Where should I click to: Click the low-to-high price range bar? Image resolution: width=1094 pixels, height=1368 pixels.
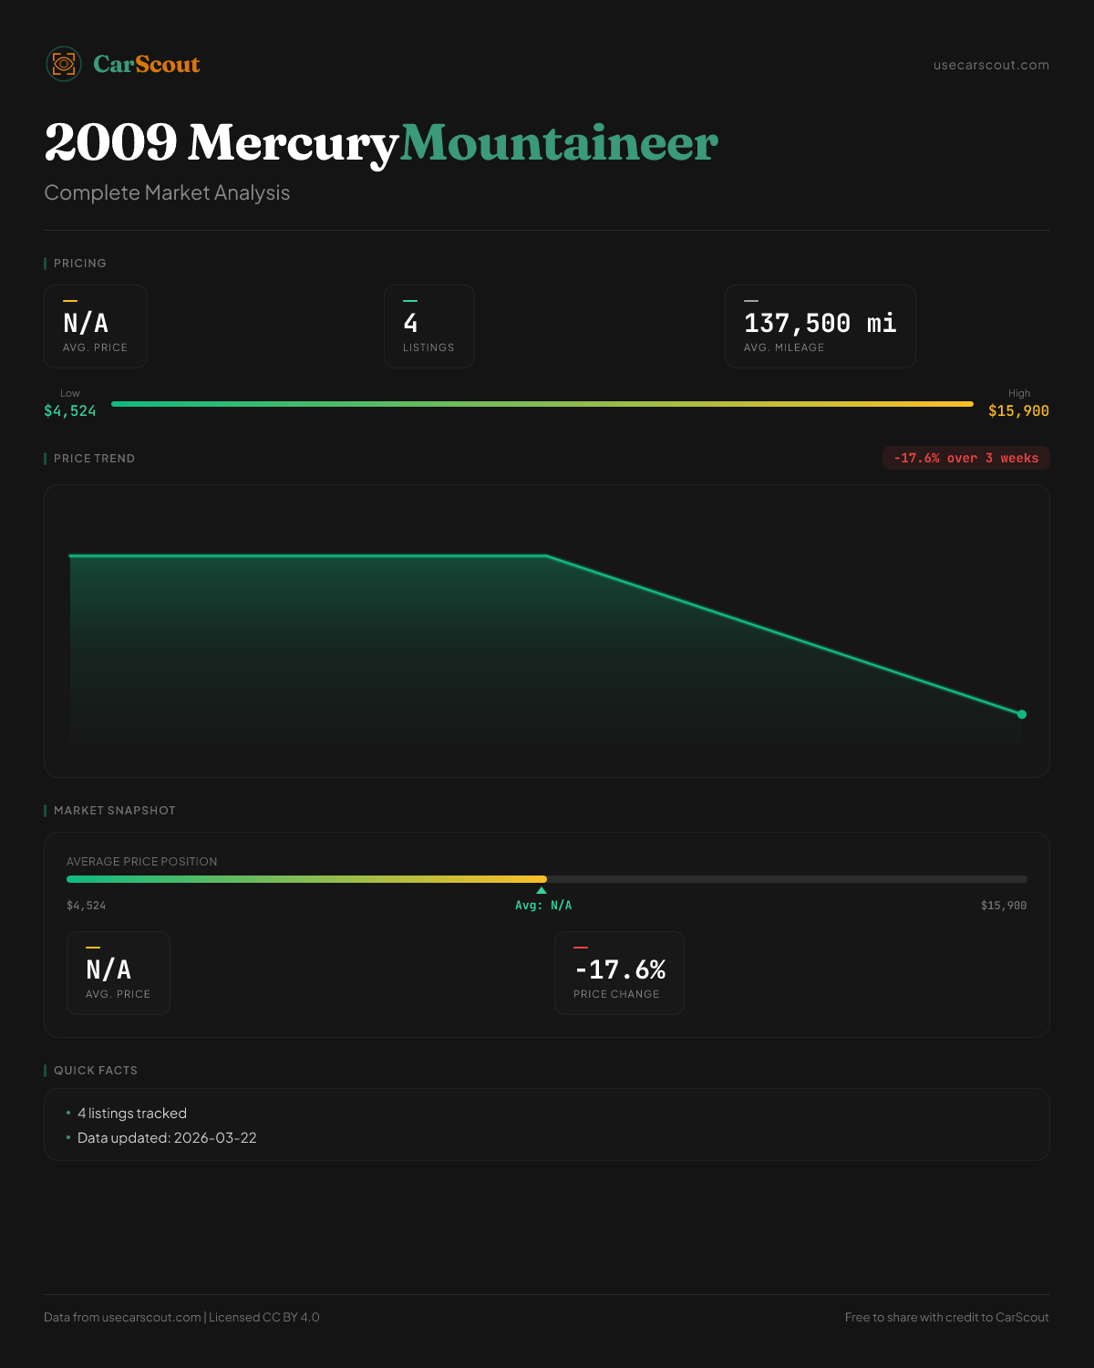pyautogui.click(x=542, y=404)
